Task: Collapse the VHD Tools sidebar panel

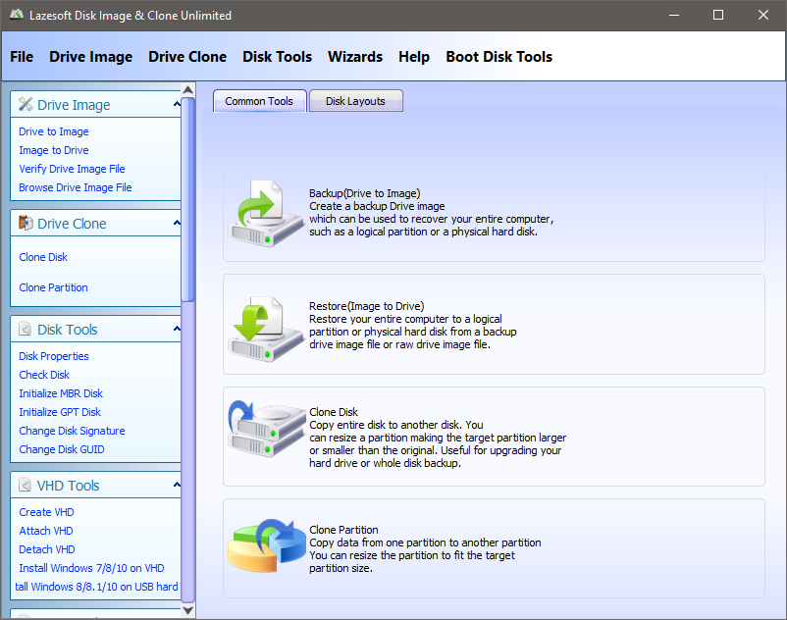Action: (177, 485)
